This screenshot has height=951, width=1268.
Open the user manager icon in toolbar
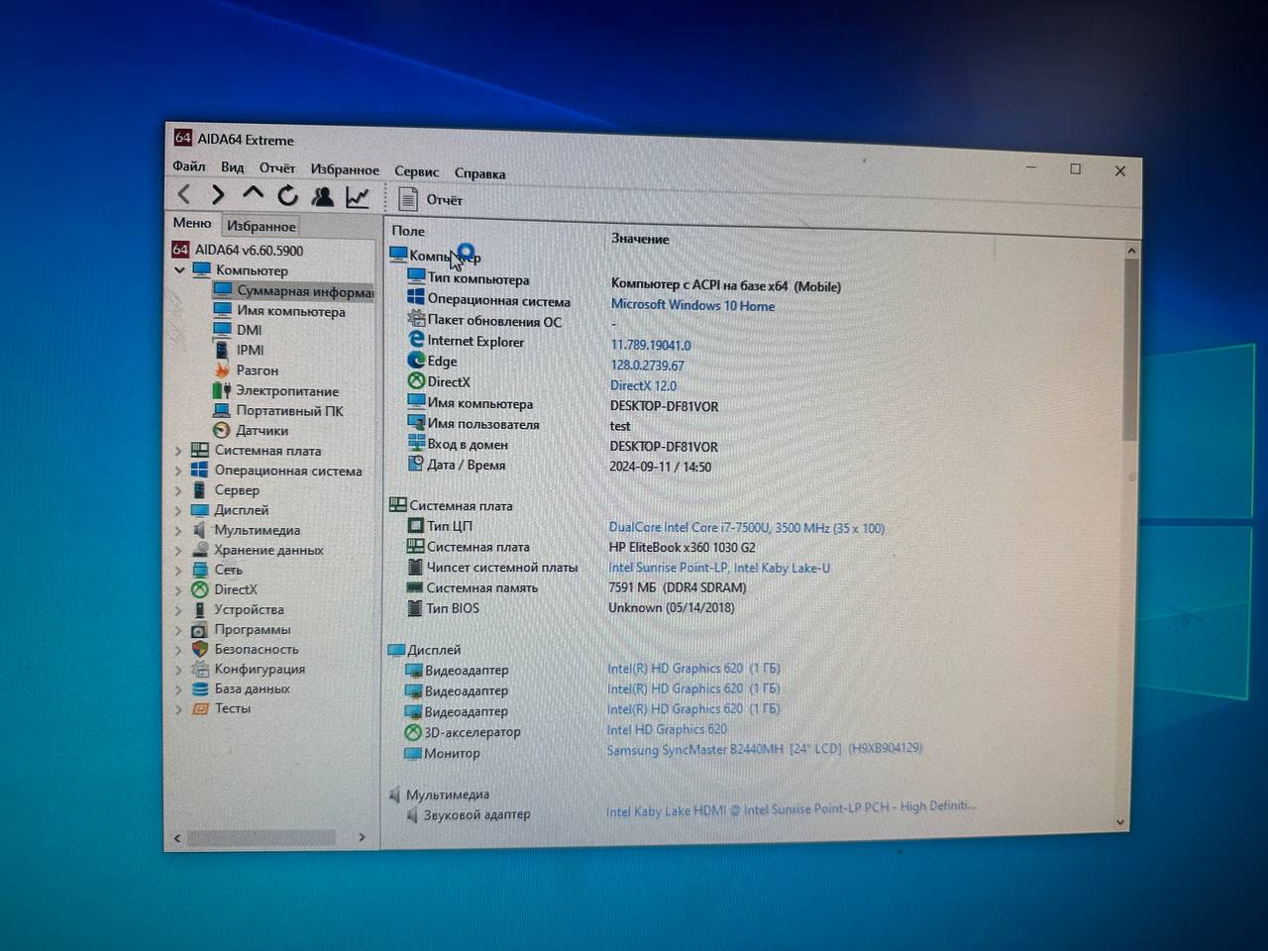322,196
